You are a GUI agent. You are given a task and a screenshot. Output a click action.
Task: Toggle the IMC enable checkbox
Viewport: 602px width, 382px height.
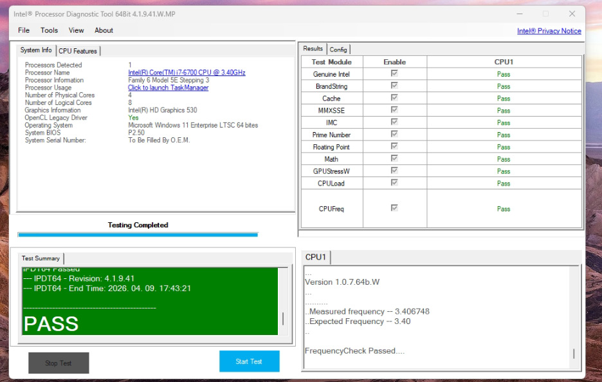pos(394,122)
